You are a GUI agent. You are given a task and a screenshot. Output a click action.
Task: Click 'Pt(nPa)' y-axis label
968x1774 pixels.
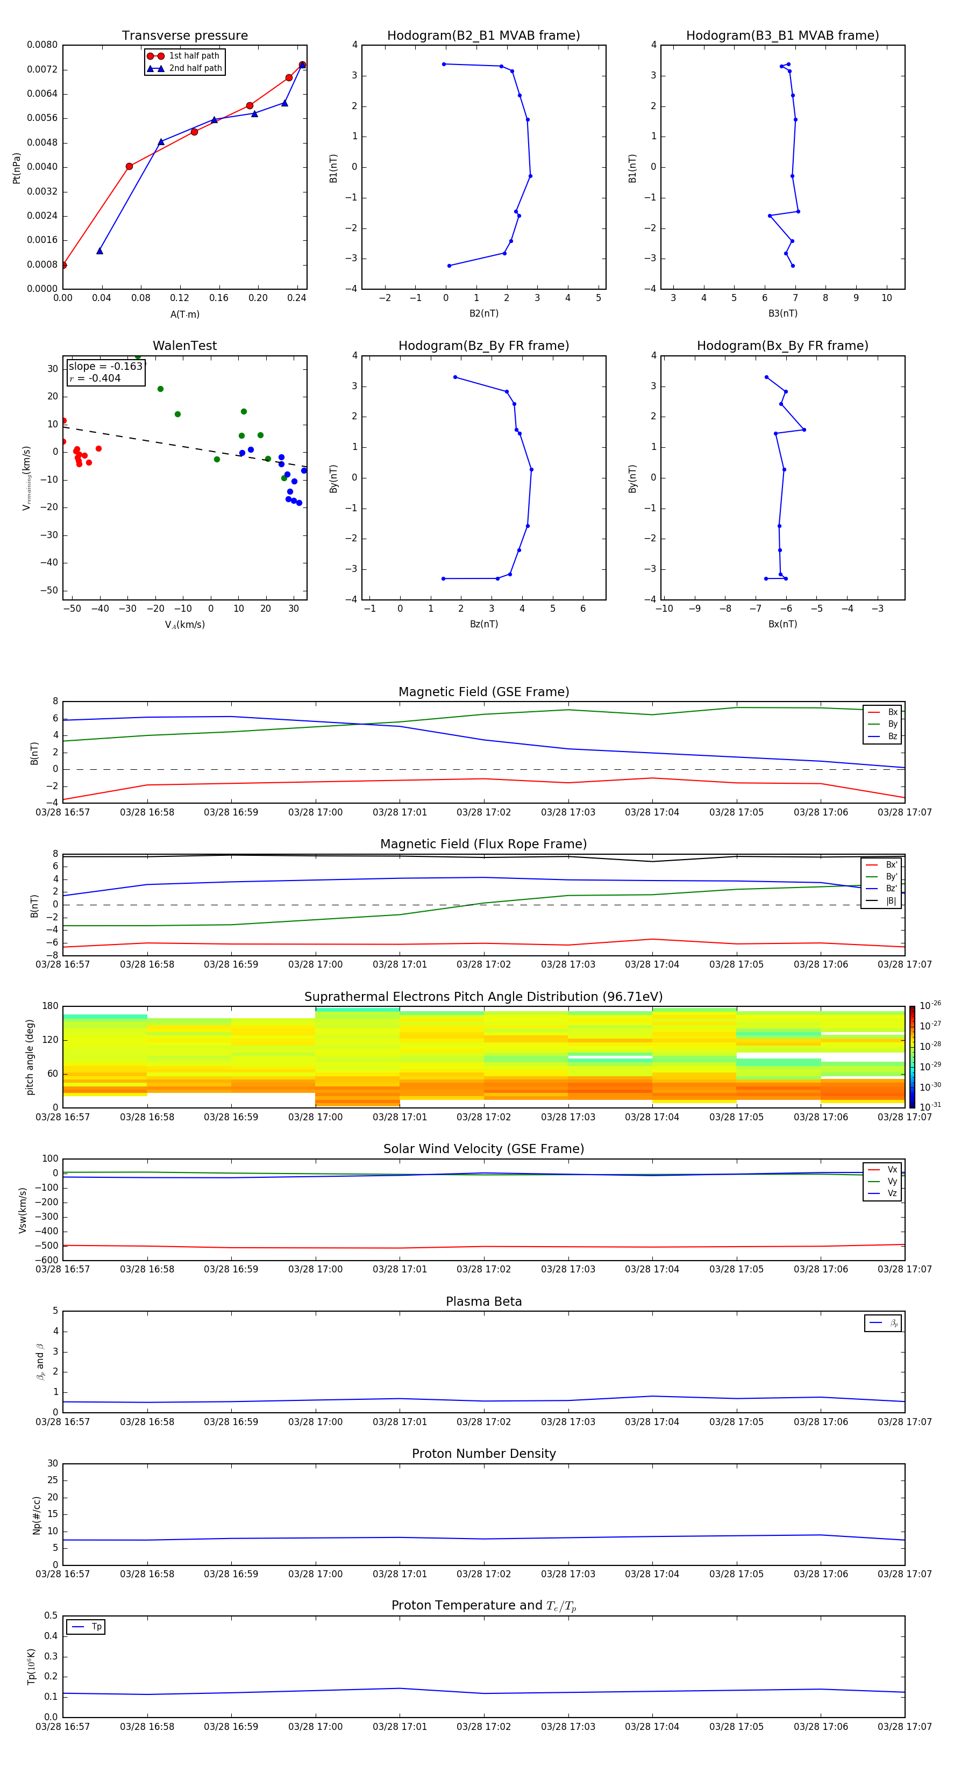(x=17, y=167)
